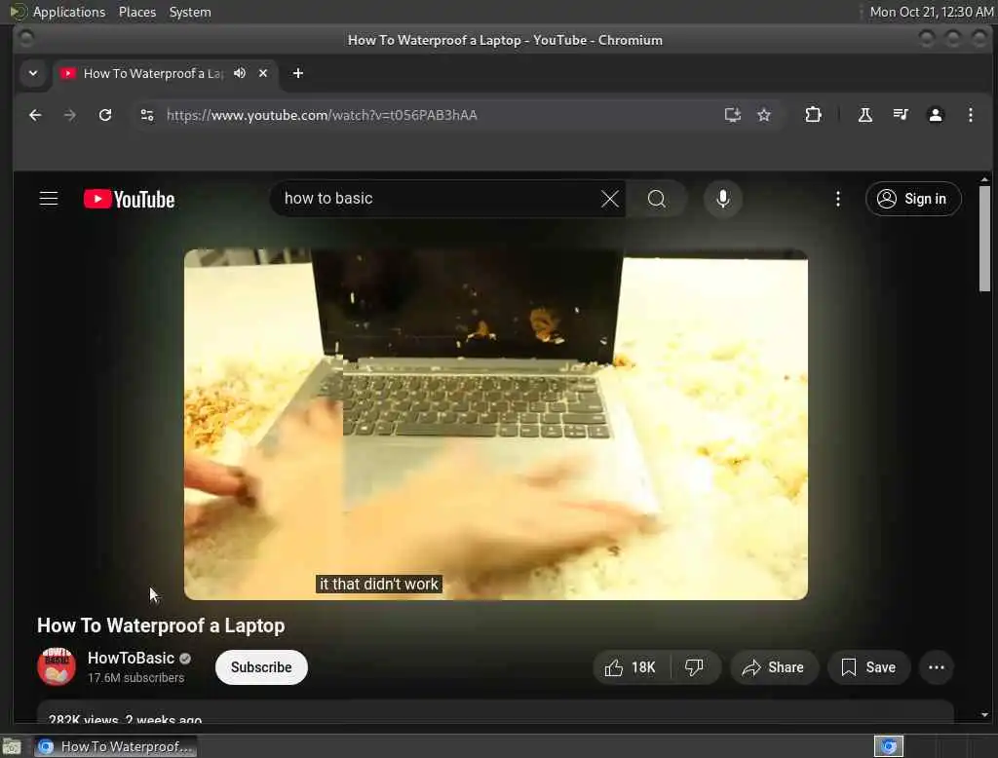Open the System menu
Viewport: 998px width, 758px height.
point(190,12)
